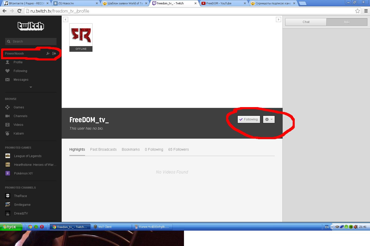Open League of Legends link

[x=28, y=156]
